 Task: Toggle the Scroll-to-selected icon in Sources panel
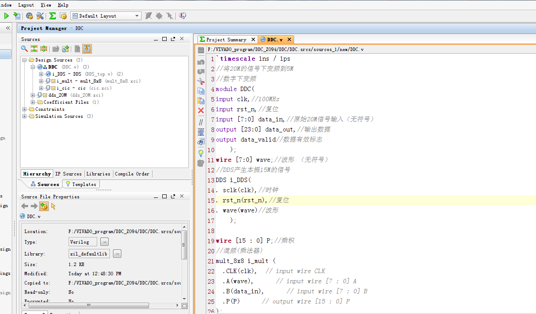pyautogui.click(x=87, y=48)
